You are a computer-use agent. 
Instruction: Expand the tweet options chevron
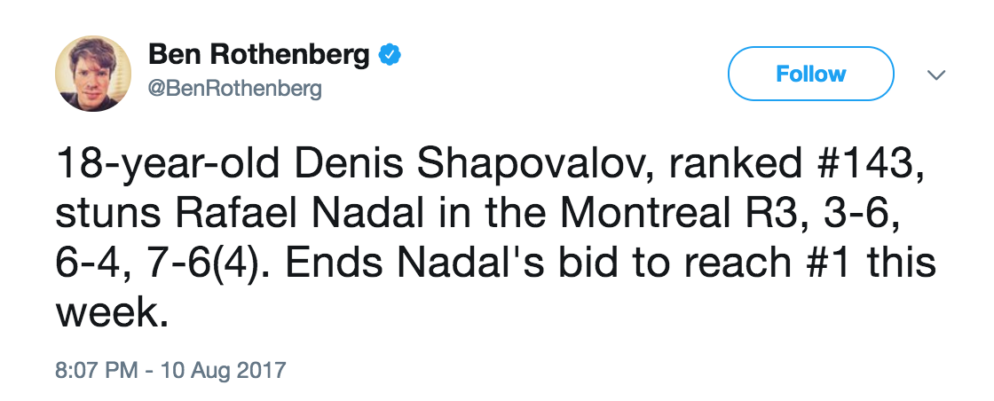[x=934, y=75]
